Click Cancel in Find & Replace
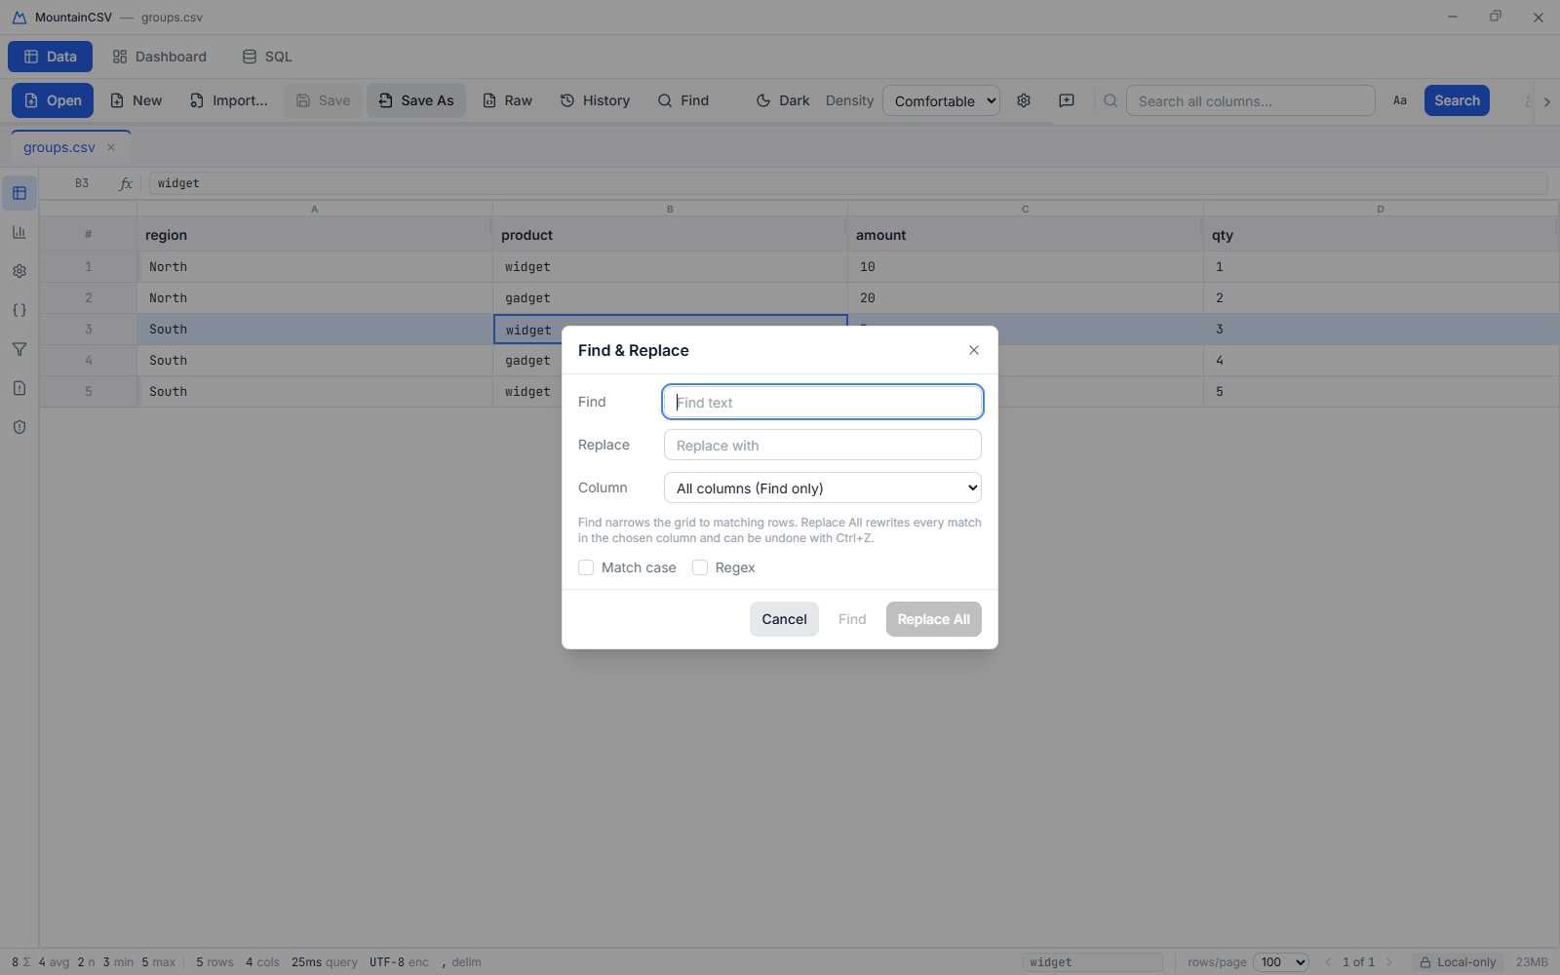Viewport: 1560px width, 975px height. pyautogui.click(x=784, y=619)
